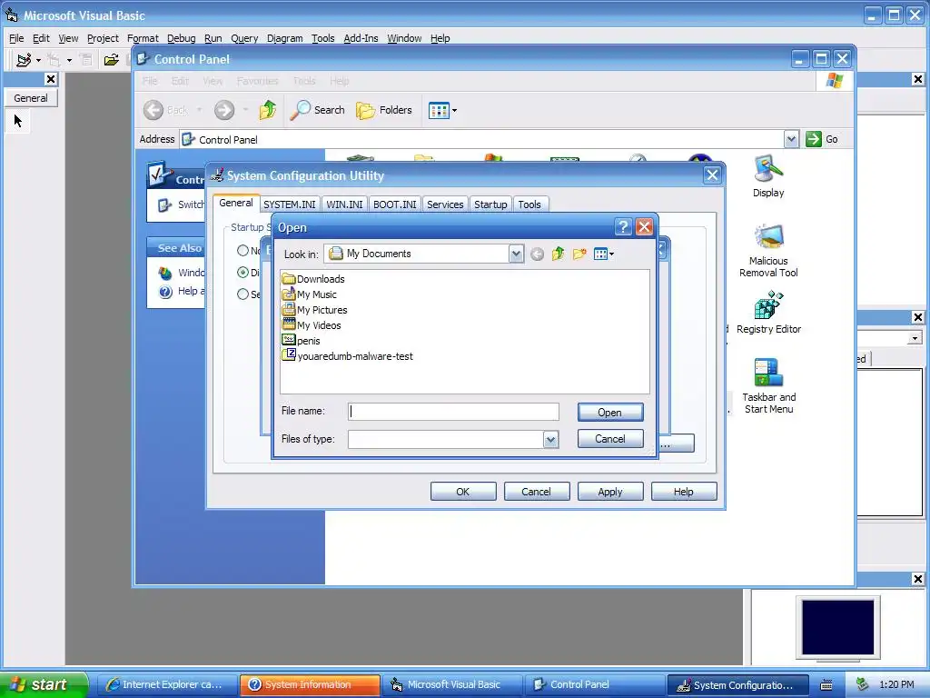
Task: Open the dropdown in the Visual Basic Properties panel
Action: coord(915,338)
